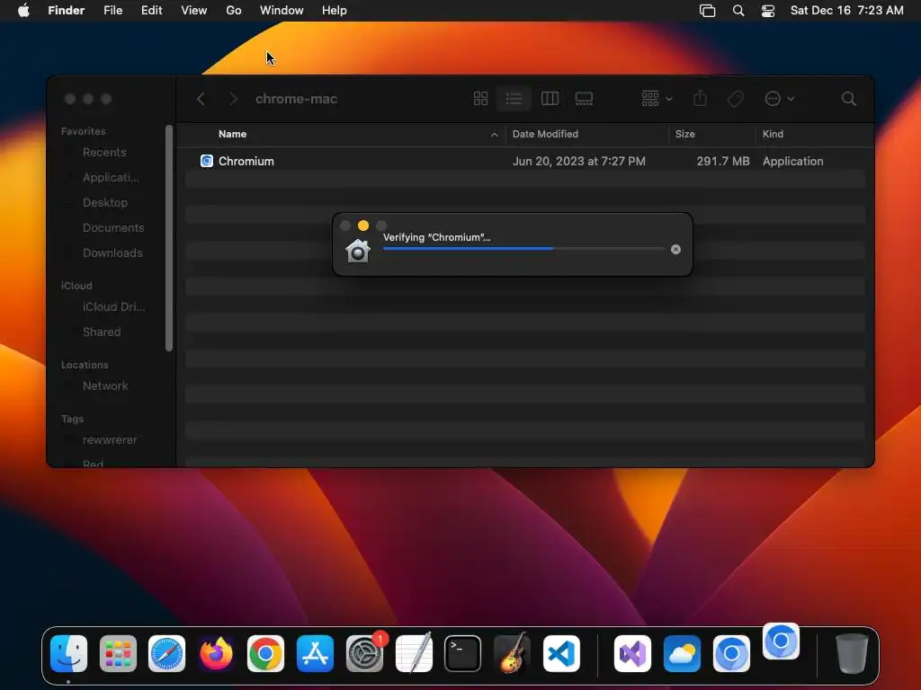921x690 pixels.
Task: Open GarageBand from the Dock
Action: [x=512, y=652]
